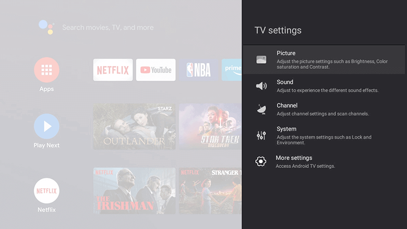Launch the Netflix app tile
The height and width of the screenshot is (229, 407).
pyautogui.click(x=113, y=70)
